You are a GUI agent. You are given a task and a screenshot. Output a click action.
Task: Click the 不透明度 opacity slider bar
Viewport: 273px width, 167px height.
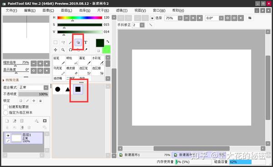tap(33, 94)
